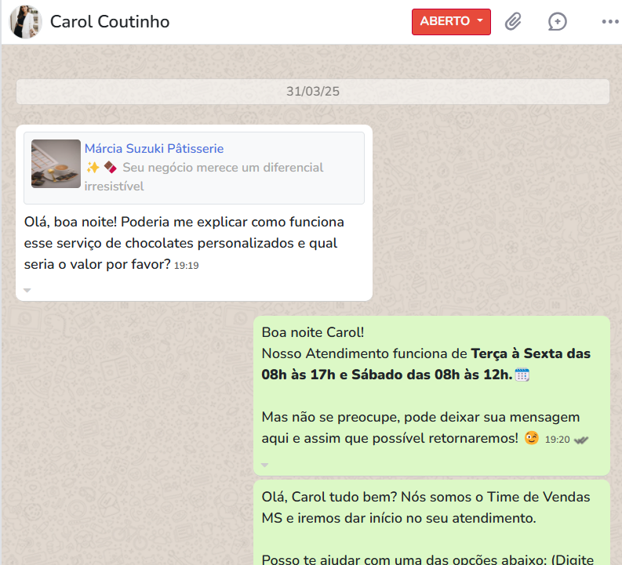This screenshot has height=565, width=622.
Task: Click the 19:20 message timestamp
Action: (557, 440)
